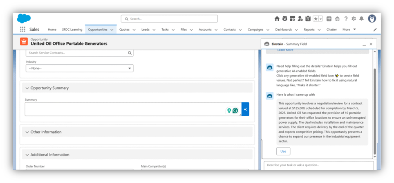This screenshot has width=394, height=183.
Task: Open the user profile avatar
Action: [372, 18]
